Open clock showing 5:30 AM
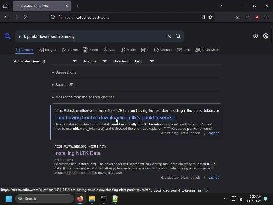 click(x=254, y=199)
